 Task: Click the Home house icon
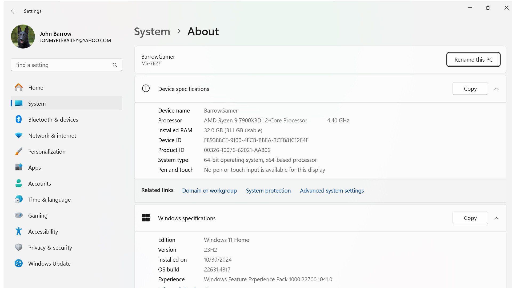[x=19, y=87]
